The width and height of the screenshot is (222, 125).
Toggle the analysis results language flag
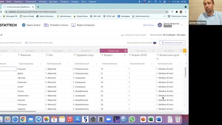click(x=155, y=43)
